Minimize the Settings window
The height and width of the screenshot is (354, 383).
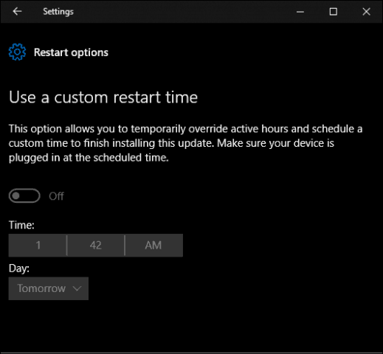300,12
